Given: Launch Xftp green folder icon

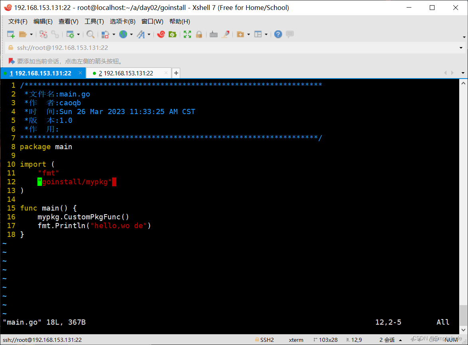Looking at the screenshot, I should pyautogui.click(x=173, y=34).
